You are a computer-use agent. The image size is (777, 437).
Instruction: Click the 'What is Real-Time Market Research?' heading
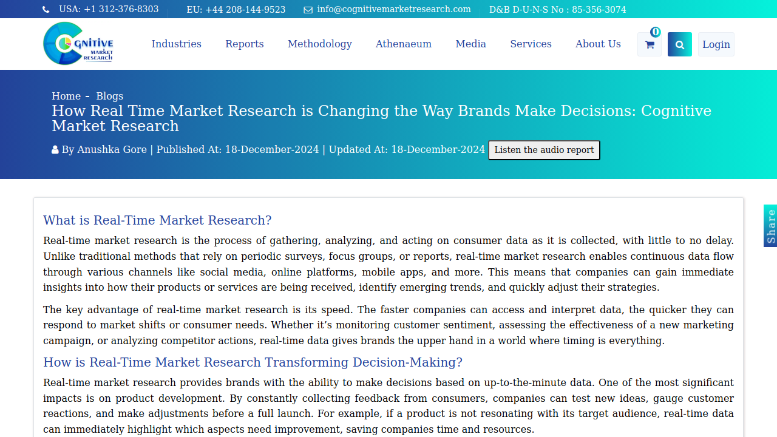coord(157,220)
